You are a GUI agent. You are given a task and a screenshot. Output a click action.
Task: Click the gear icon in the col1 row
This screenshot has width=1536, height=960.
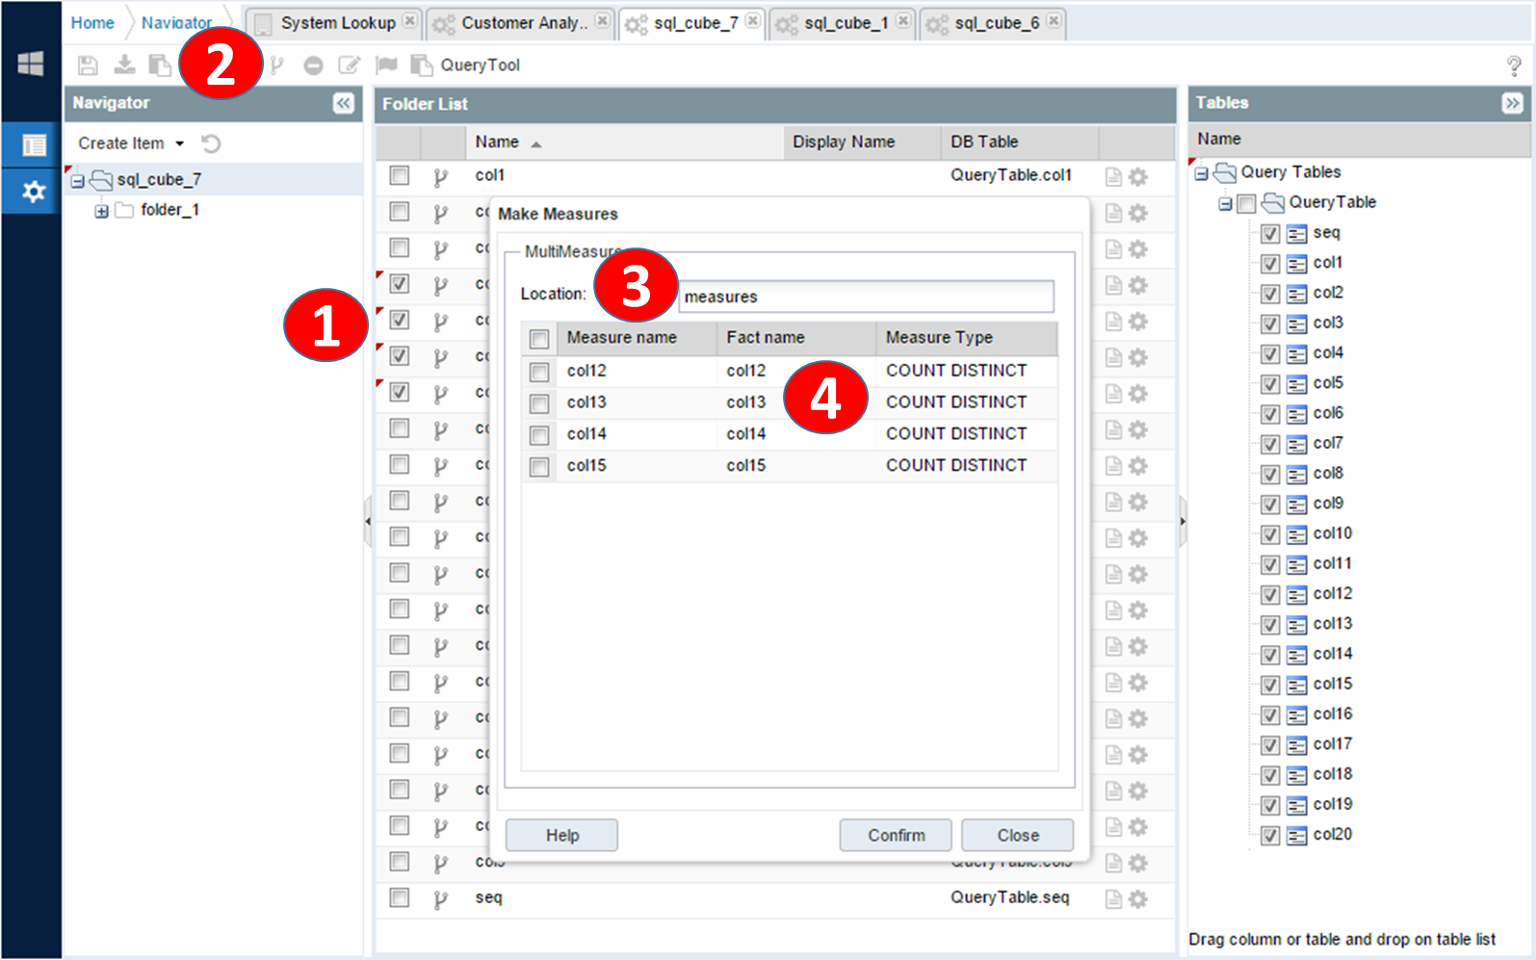[x=1138, y=176]
